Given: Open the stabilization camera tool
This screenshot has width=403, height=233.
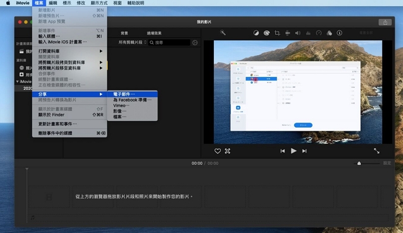Looking at the screenshot, I should click(x=288, y=33).
